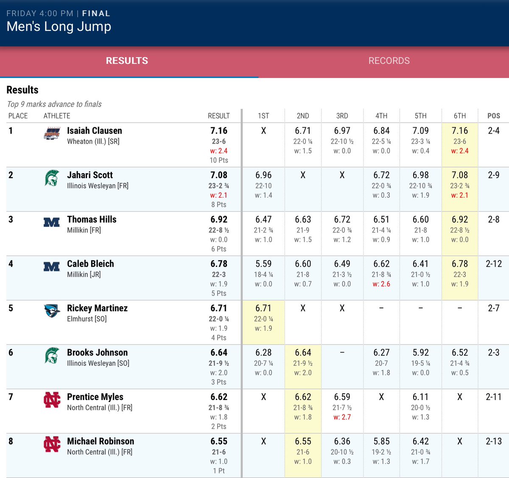Viewport: 509px width, 478px height.
Task: Click the 4TH attempt column header
Action: coord(381,116)
